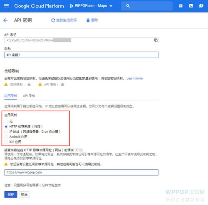
Task: Switch to the API 限制 tab
Action: [29, 96]
